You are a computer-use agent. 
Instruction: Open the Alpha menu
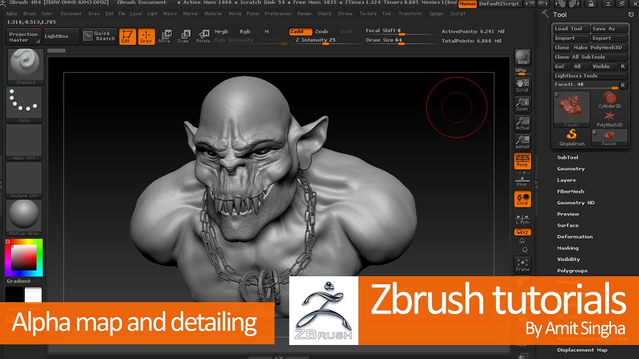[x=11, y=14]
